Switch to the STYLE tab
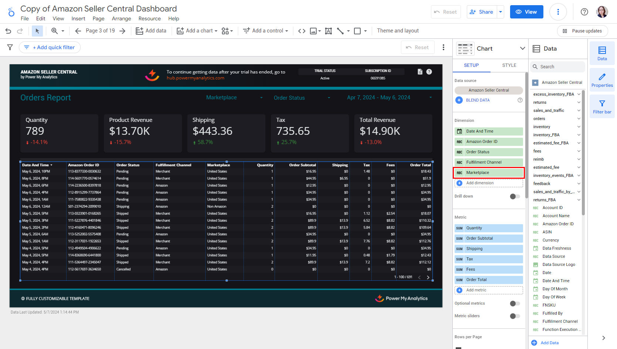This screenshot has width=617, height=349. (509, 65)
